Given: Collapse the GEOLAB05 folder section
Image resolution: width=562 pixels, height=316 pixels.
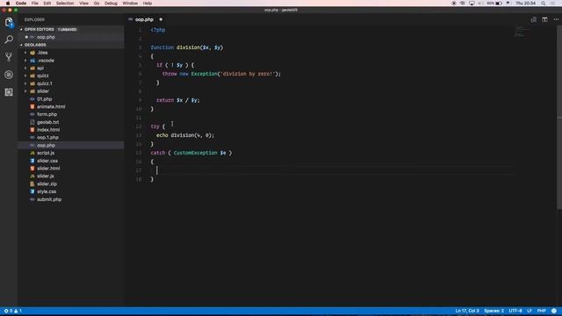Looking at the screenshot, I should 35,45.
